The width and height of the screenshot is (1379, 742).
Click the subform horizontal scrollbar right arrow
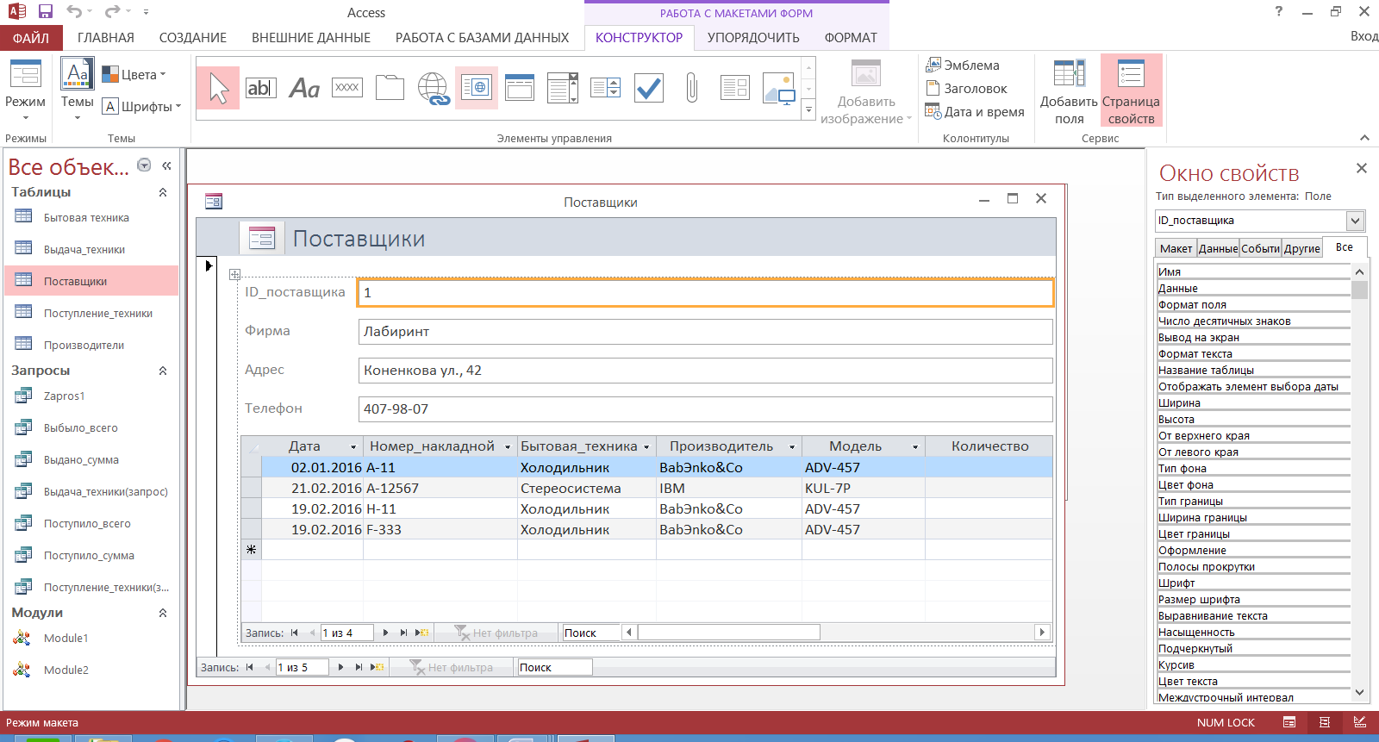1042,633
